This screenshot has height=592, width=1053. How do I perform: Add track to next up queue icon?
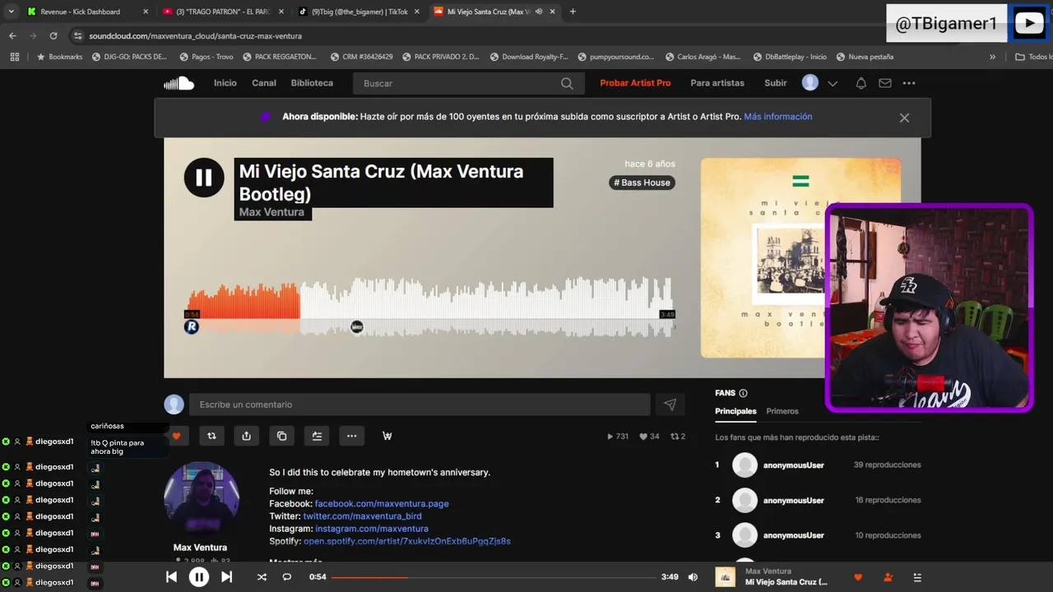coord(317,436)
